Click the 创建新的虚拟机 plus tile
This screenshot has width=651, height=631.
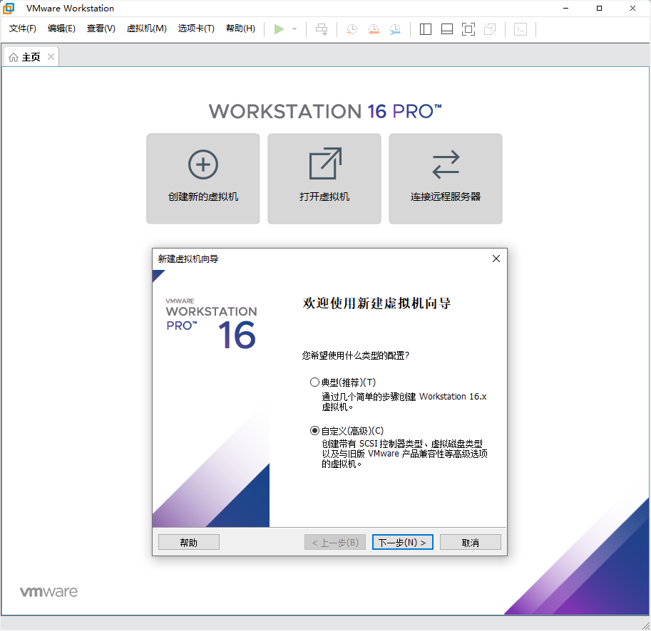(203, 178)
